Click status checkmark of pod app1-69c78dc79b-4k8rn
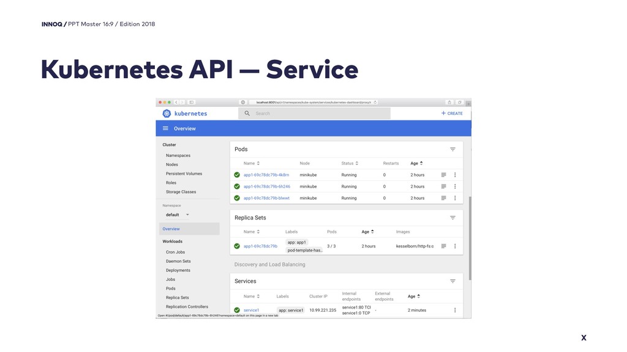This screenshot has width=627, height=352. click(x=237, y=175)
